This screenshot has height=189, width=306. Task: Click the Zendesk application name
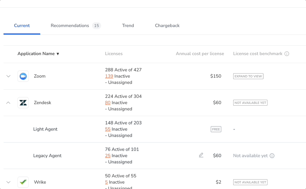point(43,103)
